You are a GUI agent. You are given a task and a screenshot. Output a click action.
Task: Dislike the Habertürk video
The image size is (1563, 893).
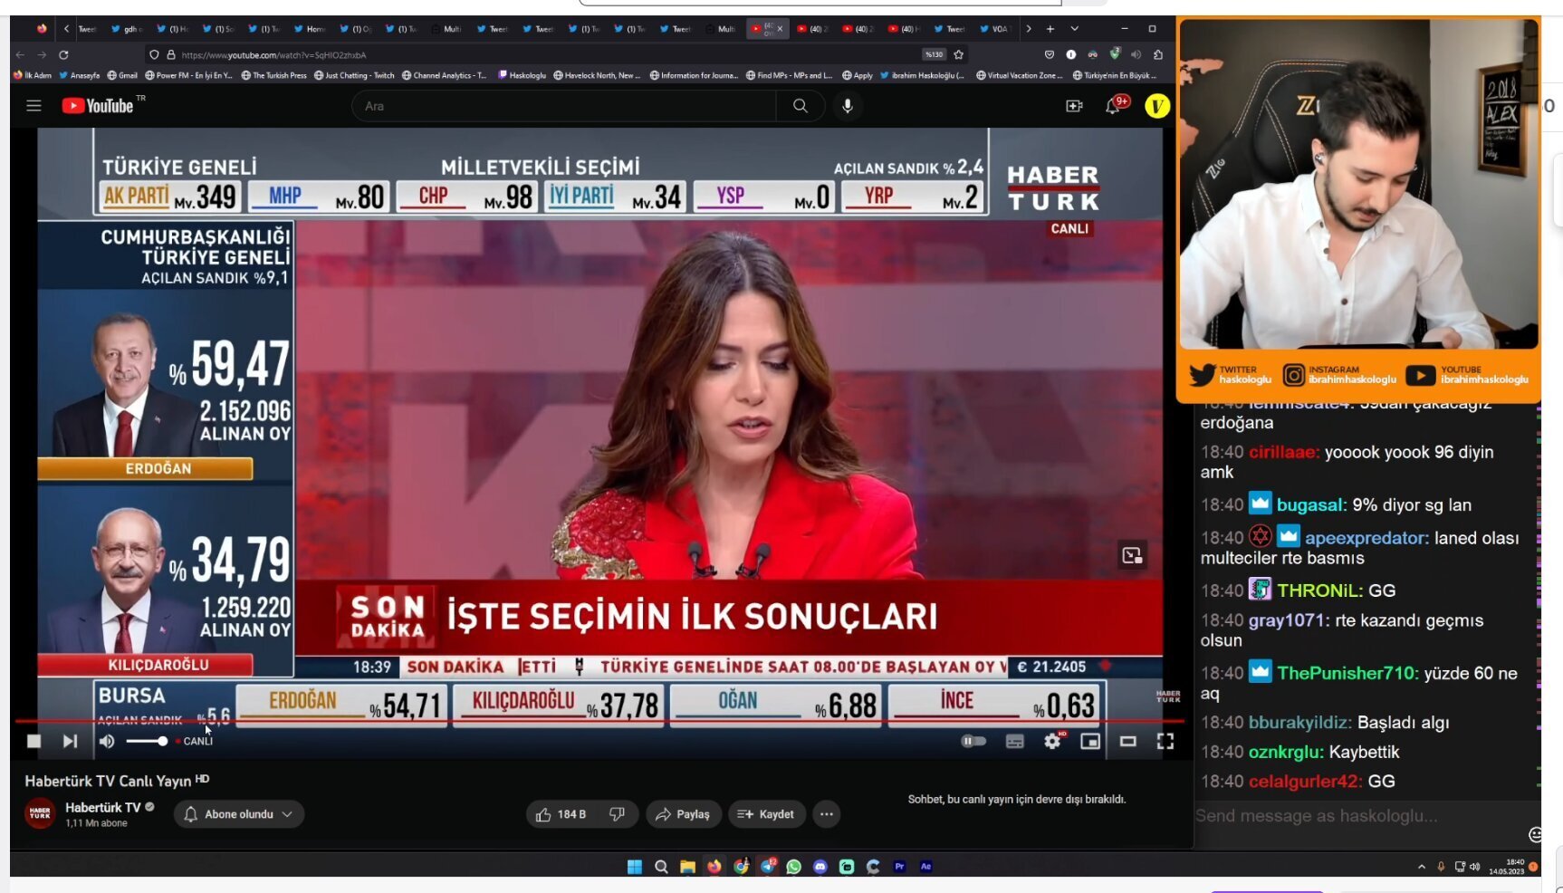click(618, 814)
